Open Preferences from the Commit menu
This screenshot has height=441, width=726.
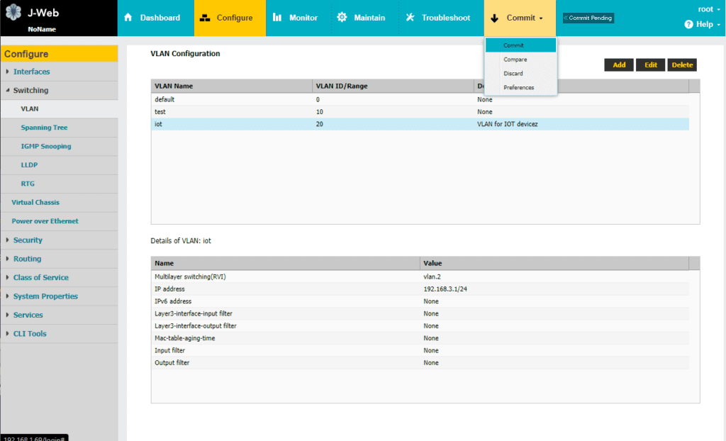click(520, 87)
